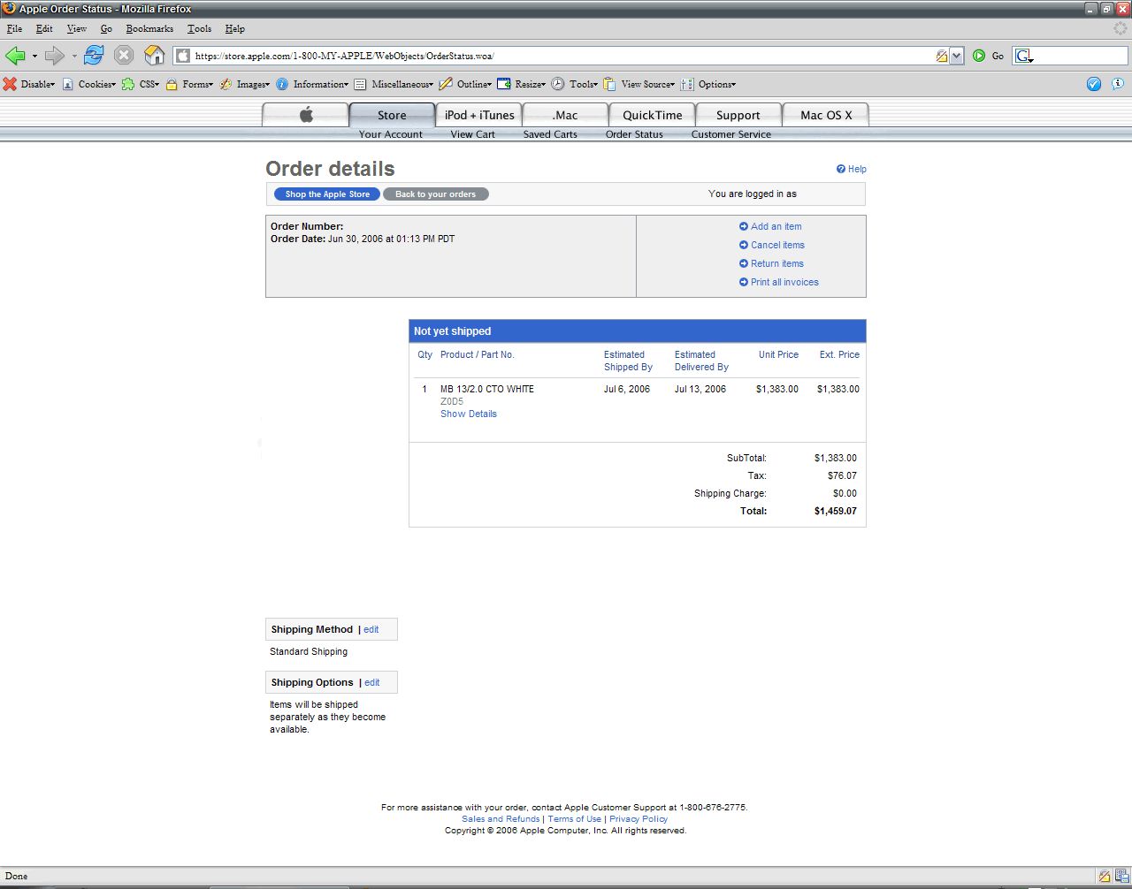The width and height of the screenshot is (1132, 889).
Task: Open Saved Carts subnav link
Action: point(550,134)
